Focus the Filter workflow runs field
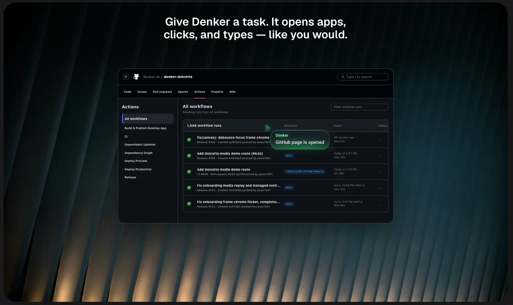 coord(359,107)
